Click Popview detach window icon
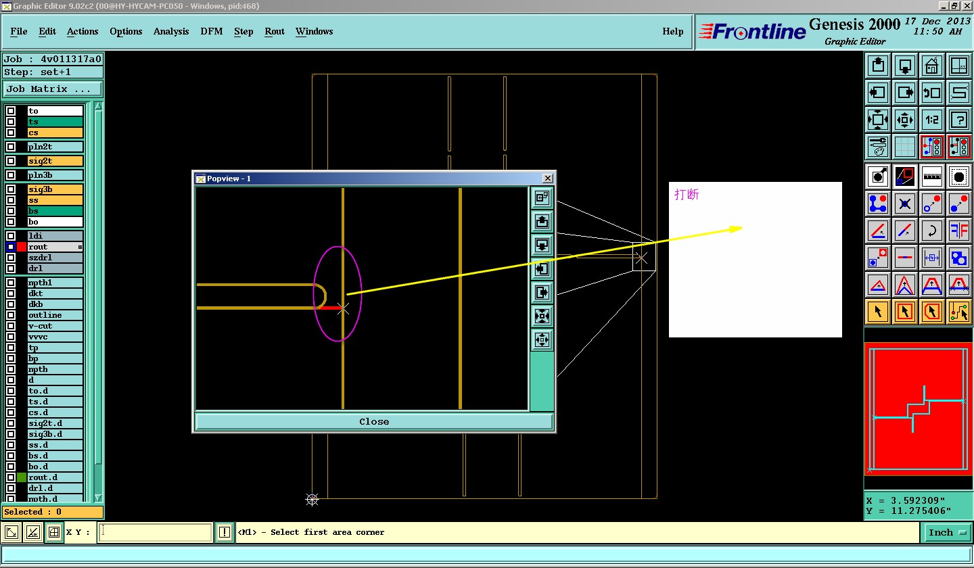Viewport: 974px width, 568px height. tap(542, 197)
